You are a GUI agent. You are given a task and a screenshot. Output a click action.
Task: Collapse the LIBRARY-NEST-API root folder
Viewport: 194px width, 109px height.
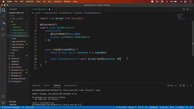[x=16, y=13]
